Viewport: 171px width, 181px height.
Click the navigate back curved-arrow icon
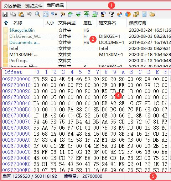coord(103,14)
